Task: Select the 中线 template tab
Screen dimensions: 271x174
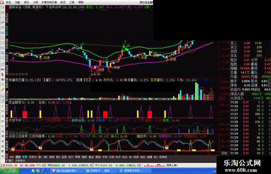Action: pos(105,157)
